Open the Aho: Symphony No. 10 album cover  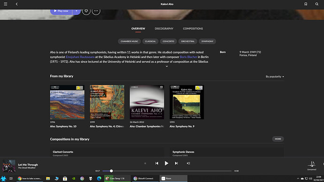67,102
